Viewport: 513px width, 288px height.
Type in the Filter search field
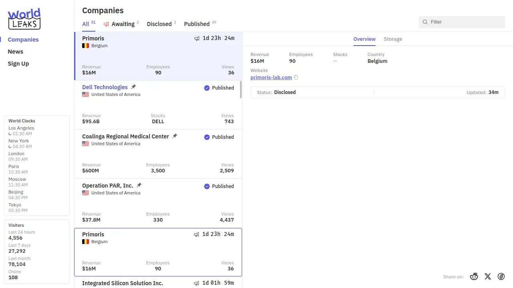[x=465, y=22]
